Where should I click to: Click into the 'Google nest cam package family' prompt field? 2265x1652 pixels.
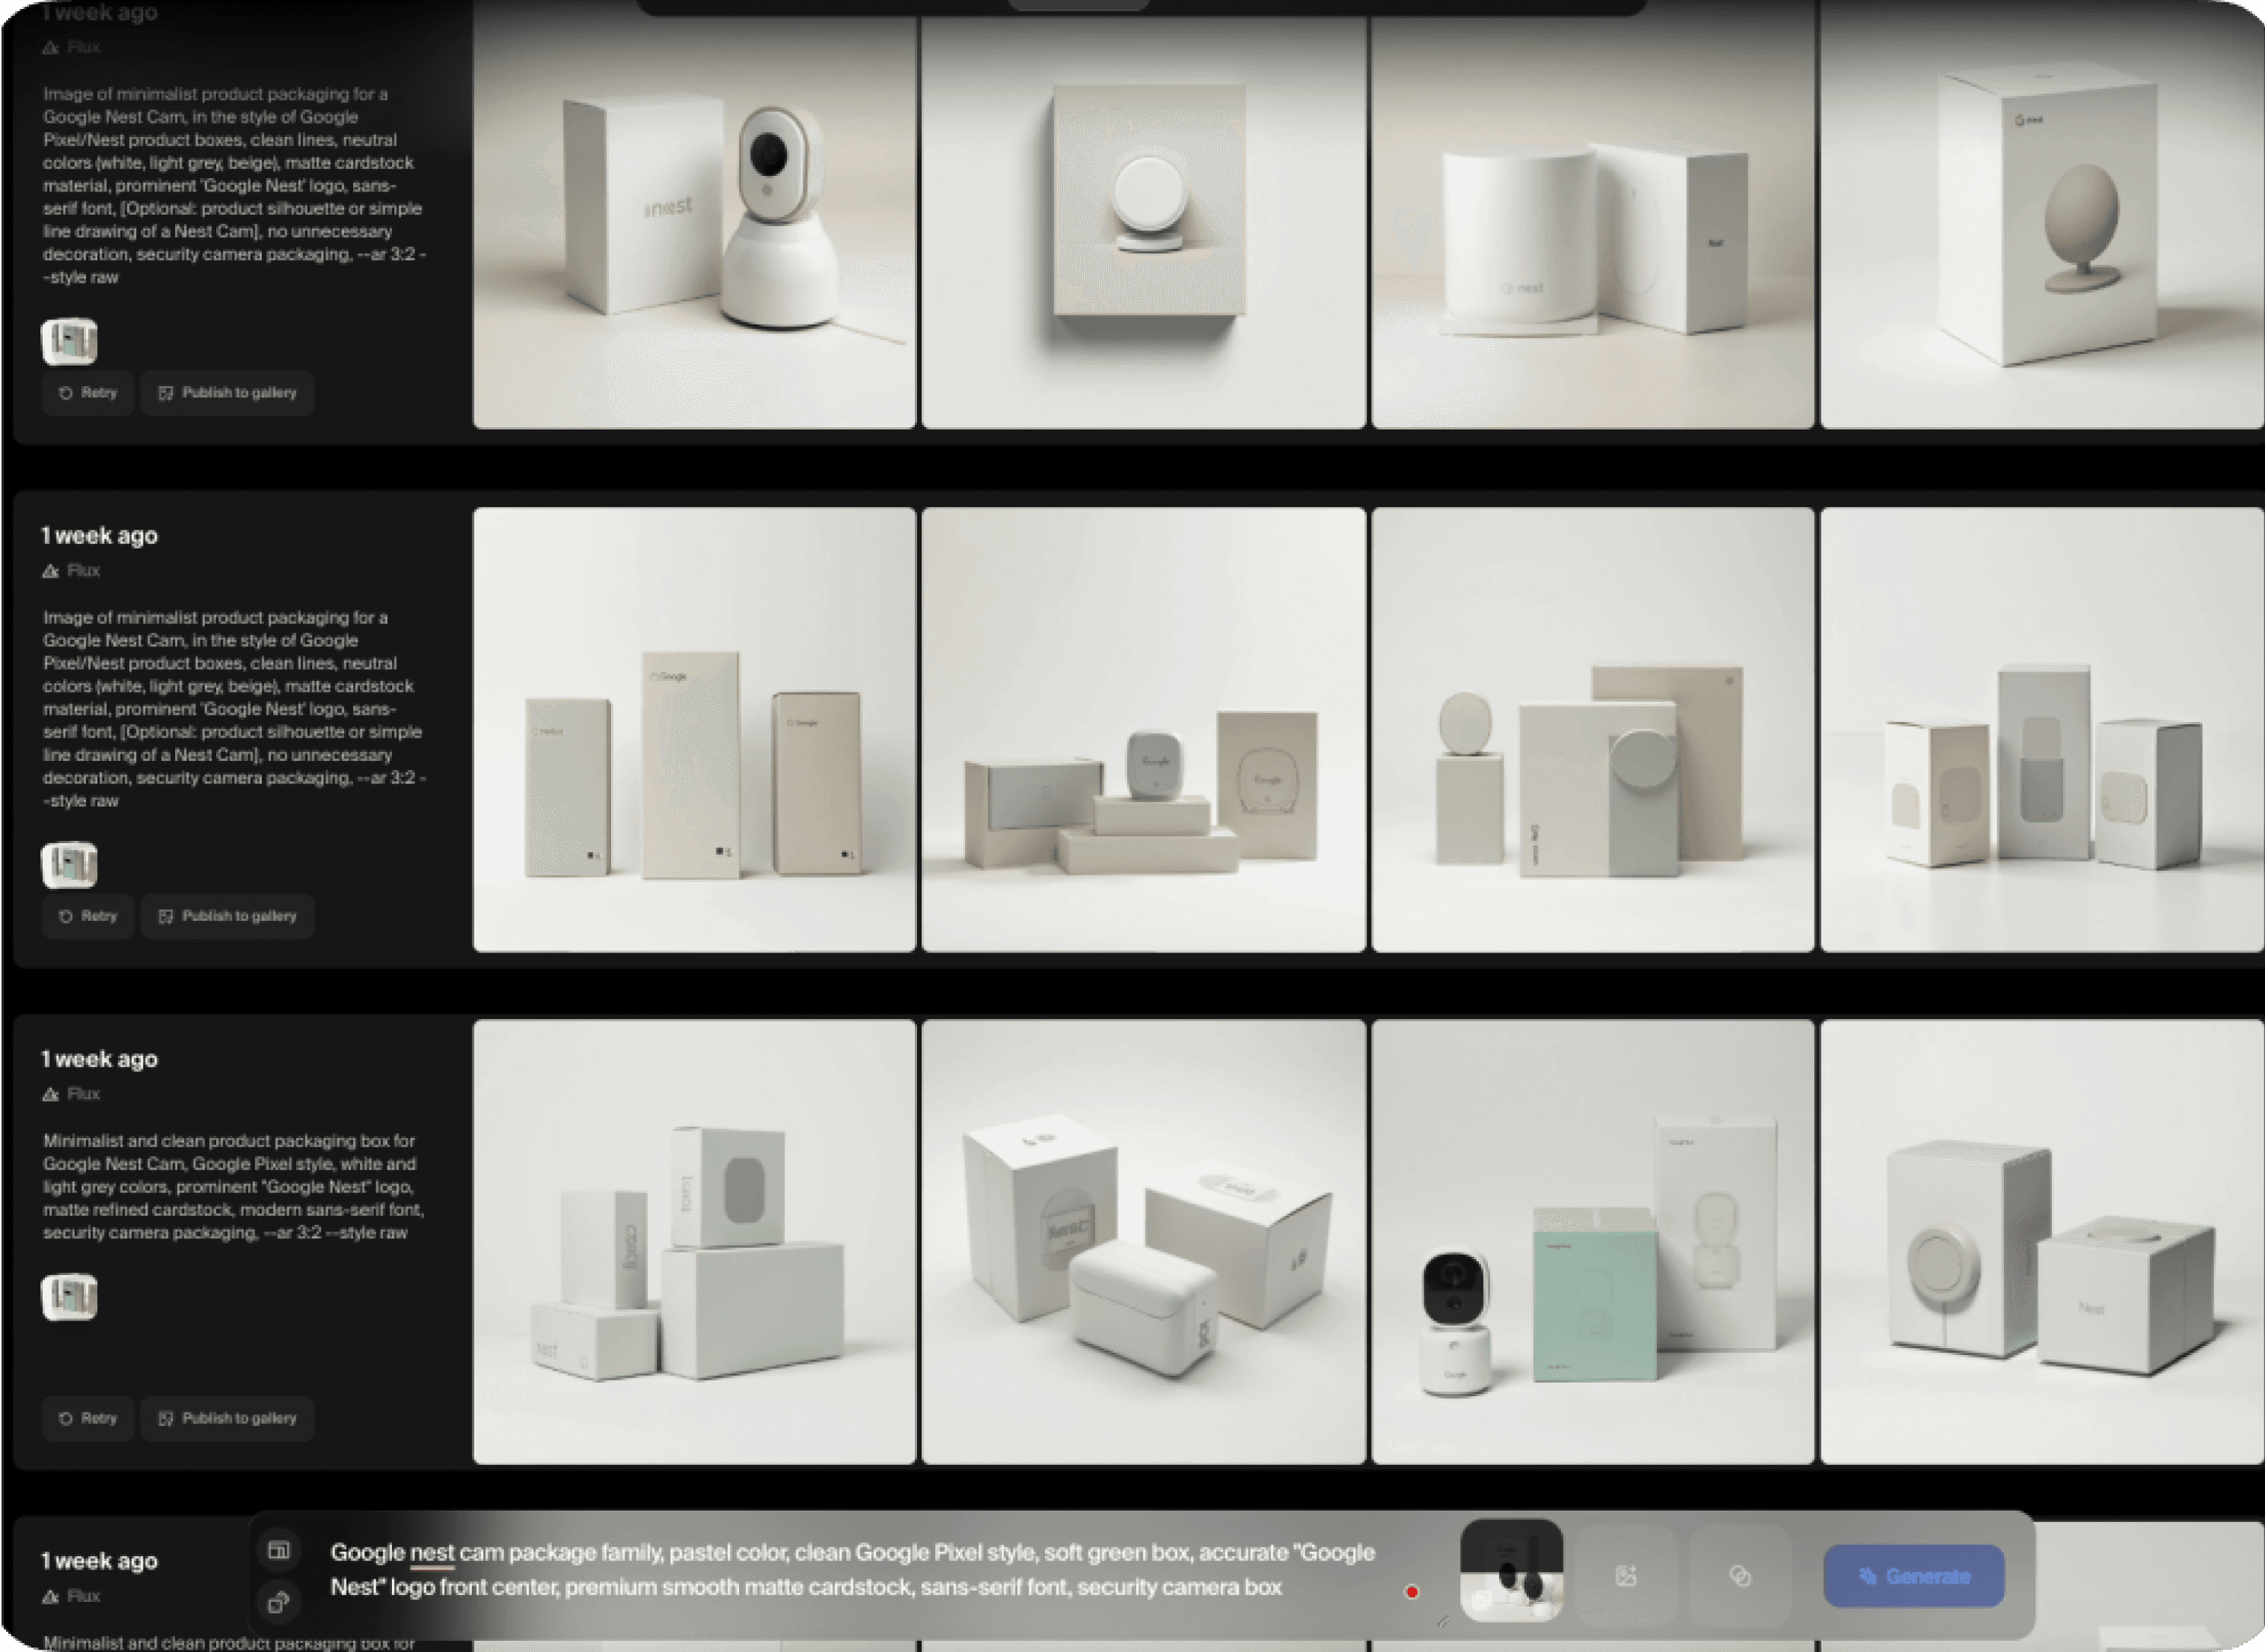(x=853, y=1570)
